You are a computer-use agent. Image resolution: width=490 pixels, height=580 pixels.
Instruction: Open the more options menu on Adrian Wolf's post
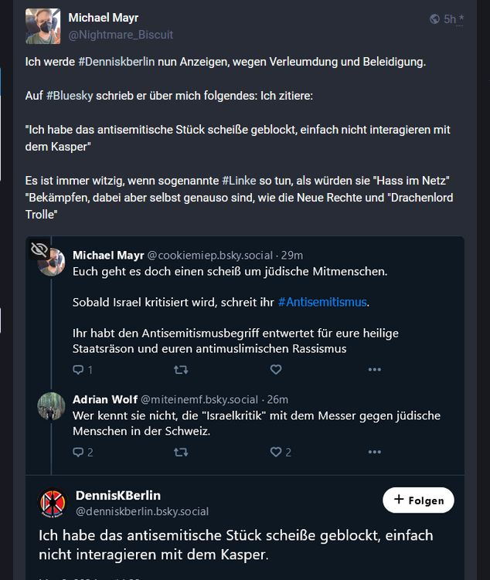[375, 452]
